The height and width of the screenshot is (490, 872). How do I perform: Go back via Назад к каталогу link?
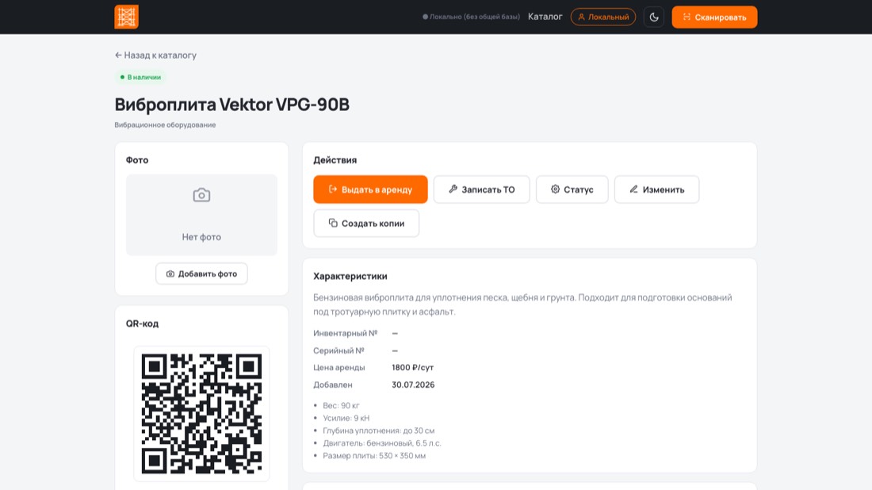click(x=155, y=55)
